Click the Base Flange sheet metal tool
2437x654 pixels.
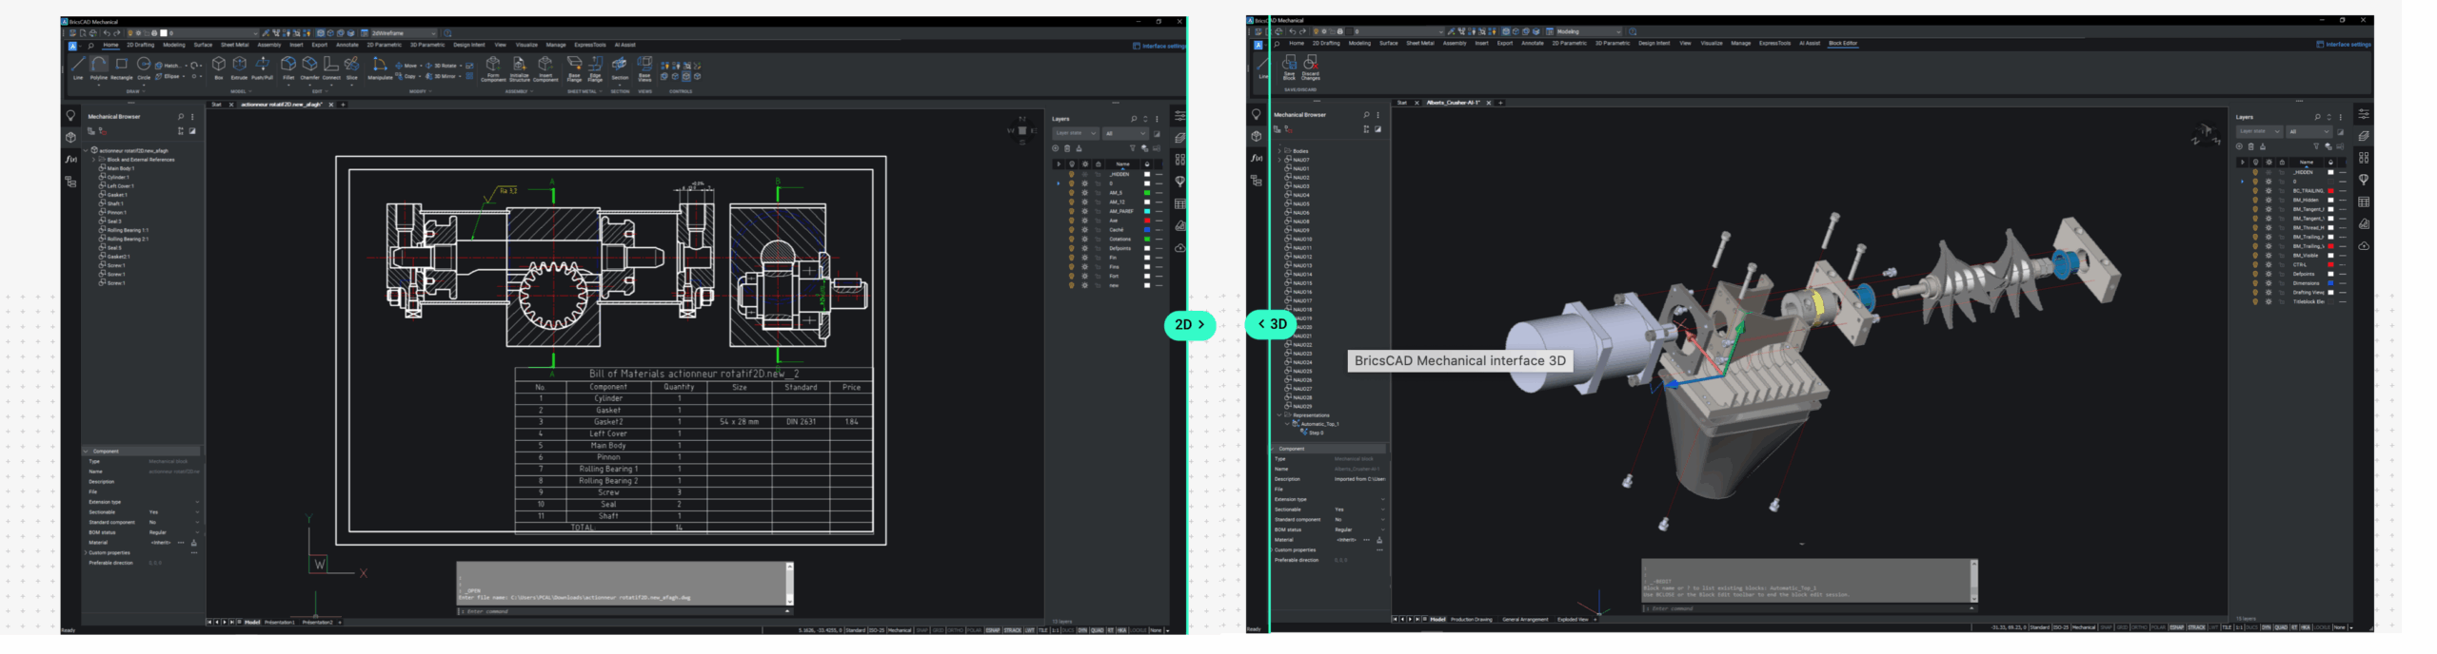(x=574, y=67)
